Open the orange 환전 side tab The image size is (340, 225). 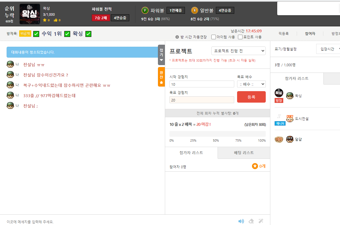(161, 77)
